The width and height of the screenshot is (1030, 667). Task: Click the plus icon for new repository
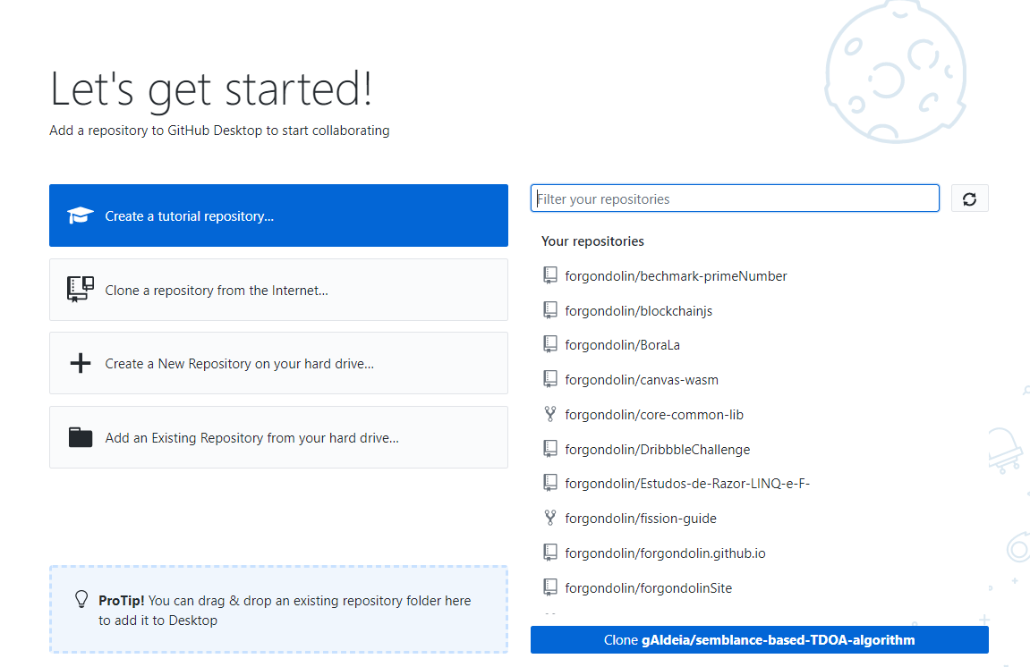(x=81, y=363)
